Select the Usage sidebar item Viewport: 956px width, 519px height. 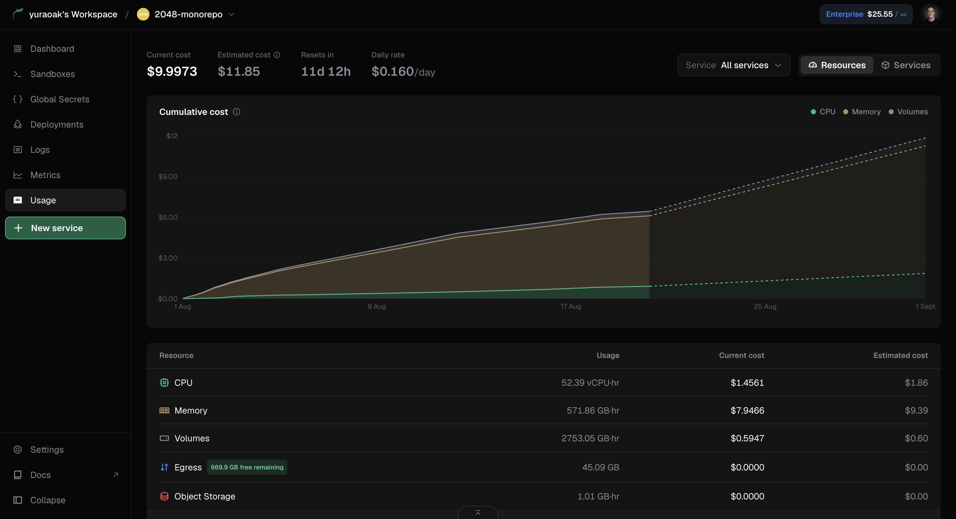[65, 200]
